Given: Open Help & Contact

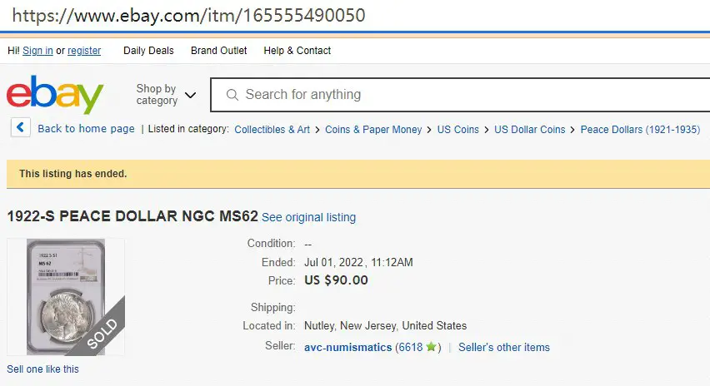Looking at the screenshot, I should pyautogui.click(x=297, y=51).
